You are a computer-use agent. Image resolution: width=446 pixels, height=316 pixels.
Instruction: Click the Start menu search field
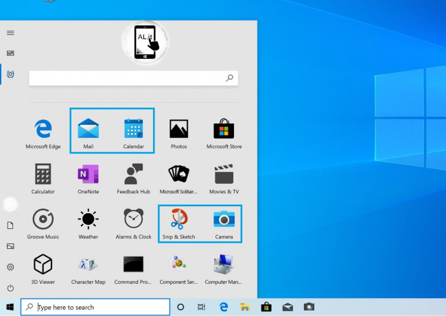[133, 78]
